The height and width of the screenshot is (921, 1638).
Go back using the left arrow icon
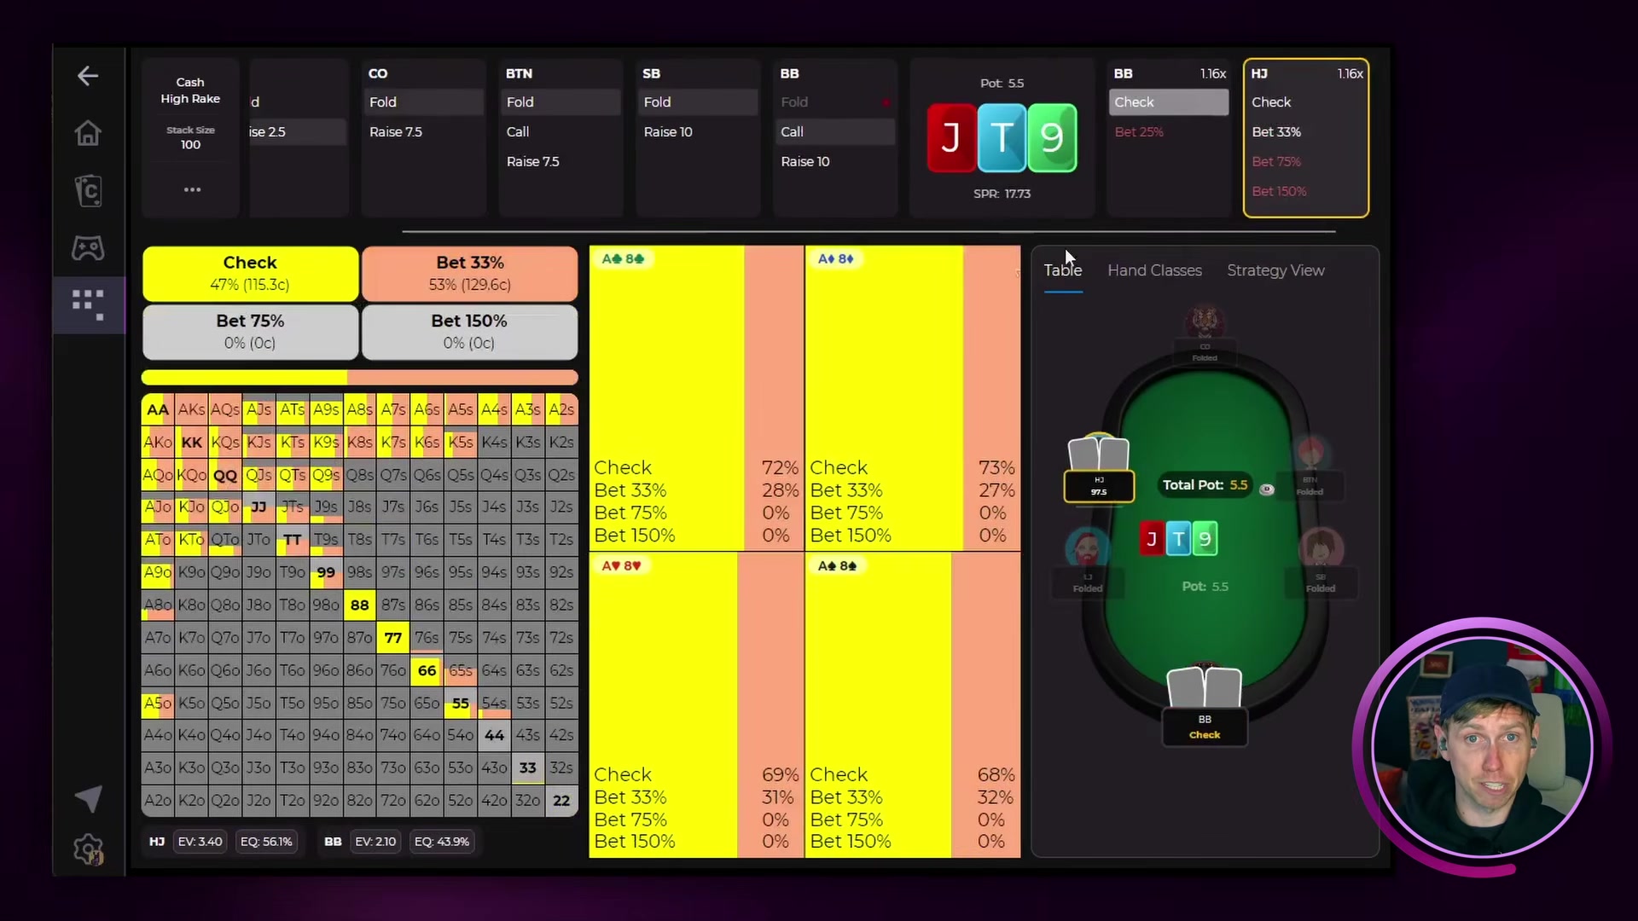88,76
